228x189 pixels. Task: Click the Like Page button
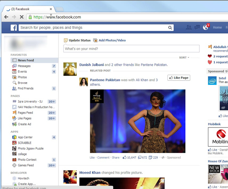point(179,78)
